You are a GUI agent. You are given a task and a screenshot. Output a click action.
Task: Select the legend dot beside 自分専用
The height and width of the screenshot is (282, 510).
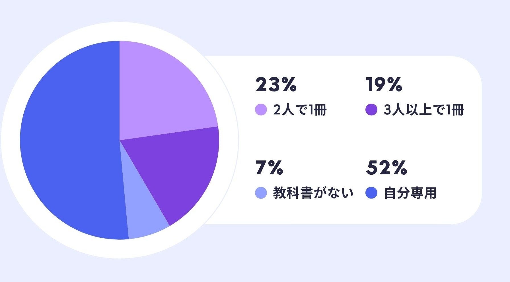click(x=371, y=193)
